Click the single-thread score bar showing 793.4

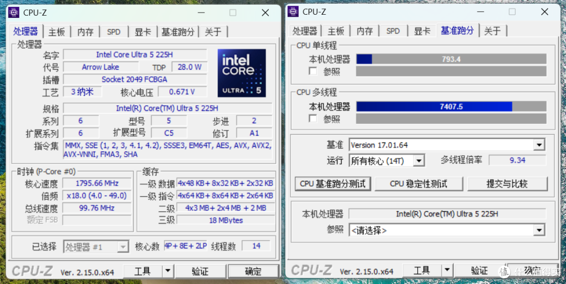point(451,59)
